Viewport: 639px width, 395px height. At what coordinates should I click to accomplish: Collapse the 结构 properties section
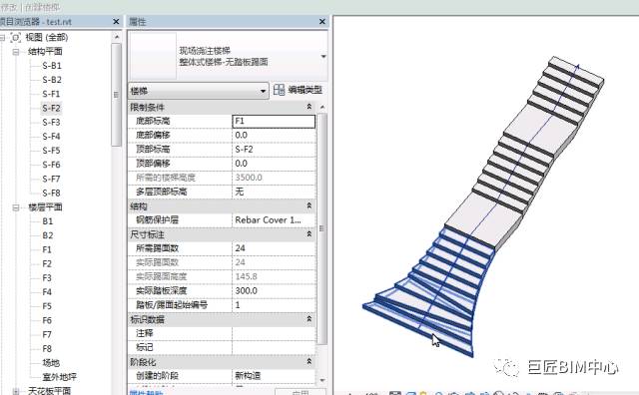coord(309,205)
